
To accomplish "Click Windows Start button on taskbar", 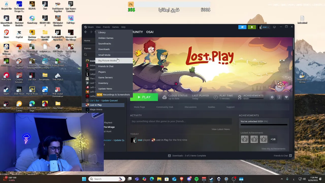I will coord(84,179).
